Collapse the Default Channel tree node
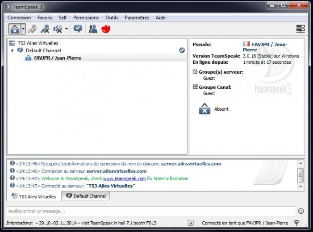313x232 pixels. 12,51
